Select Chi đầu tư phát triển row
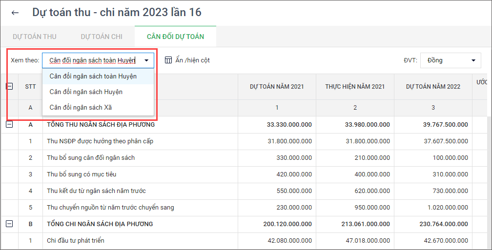 tap(76, 240)
